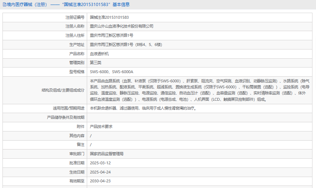Click the structure description paragraph starting 本产品由血路系统
Viewport: 316px width, 188px height.
click(199, 90)
